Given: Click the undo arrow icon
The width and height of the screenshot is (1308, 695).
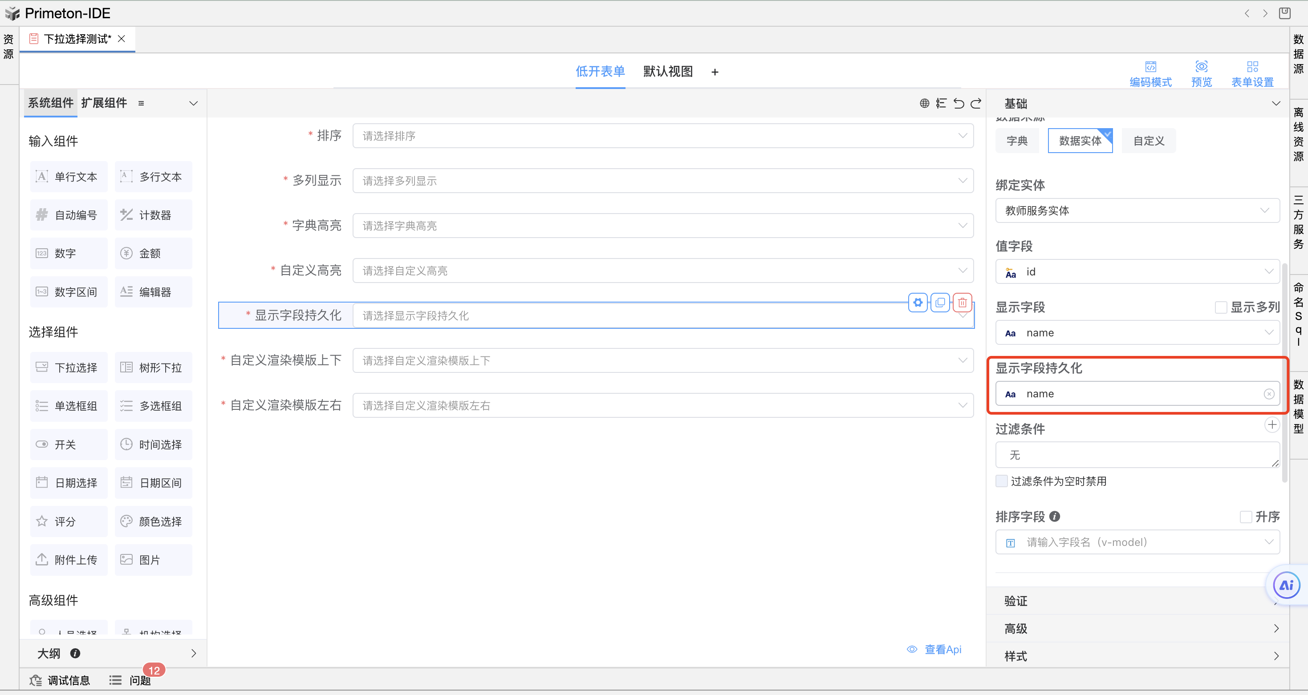Looking at the screenshot, I should [x=959, y=104].
